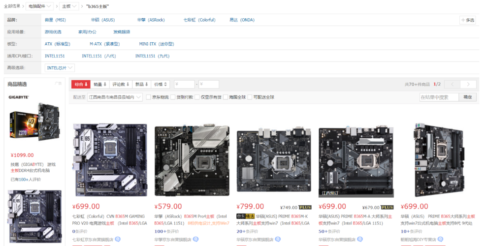Filter by brand 昂达 (ONDA)
The width and height of the screenshot is (485, 246).
[242, 20]
